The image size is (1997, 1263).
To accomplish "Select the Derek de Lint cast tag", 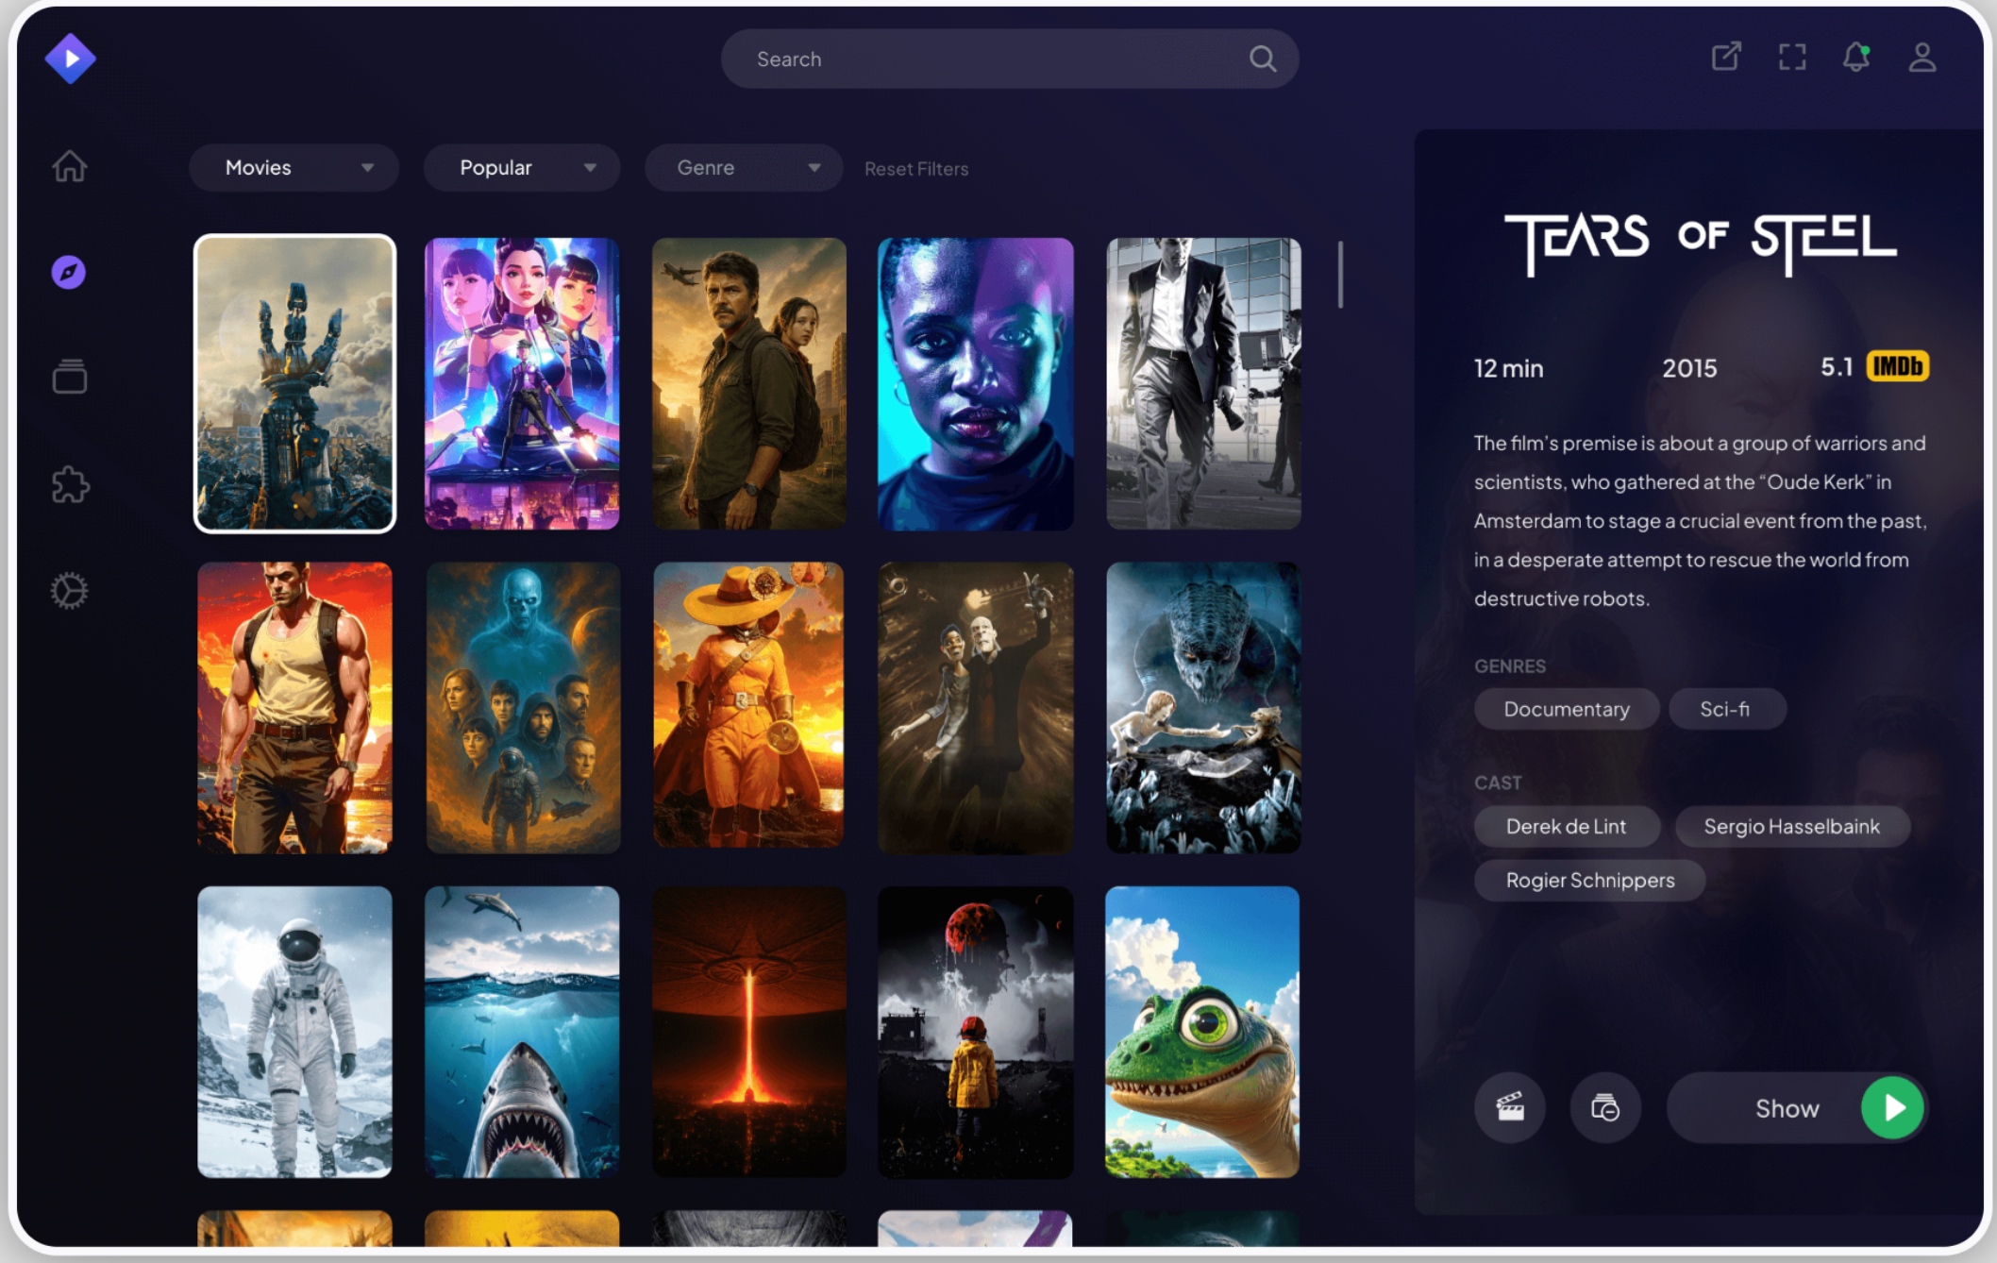I will [1567, 826].
